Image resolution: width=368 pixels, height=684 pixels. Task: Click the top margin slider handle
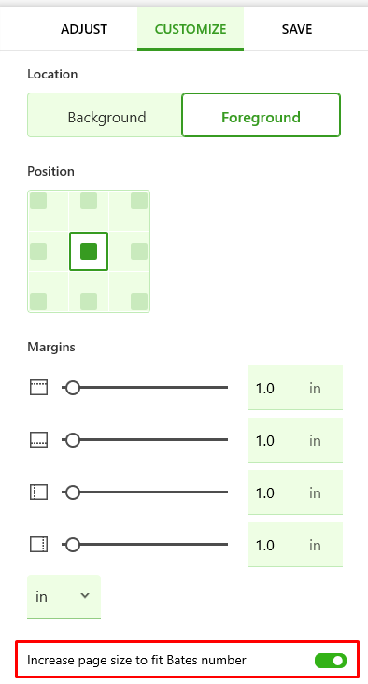click(x=72, y=388)
